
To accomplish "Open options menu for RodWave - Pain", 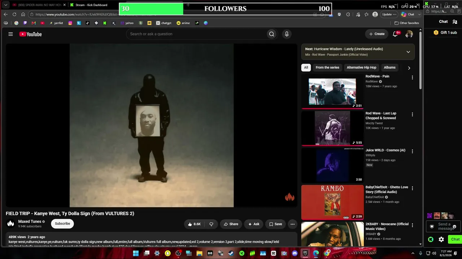I will point(412,77).
